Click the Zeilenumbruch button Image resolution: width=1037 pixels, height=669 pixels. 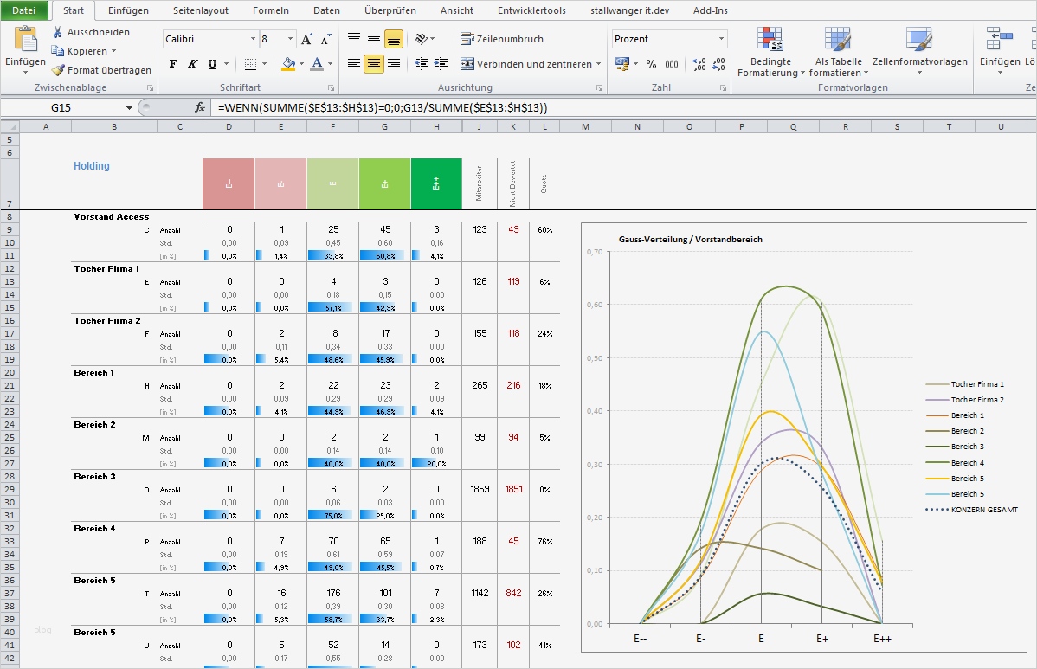[x=502, y=39]
